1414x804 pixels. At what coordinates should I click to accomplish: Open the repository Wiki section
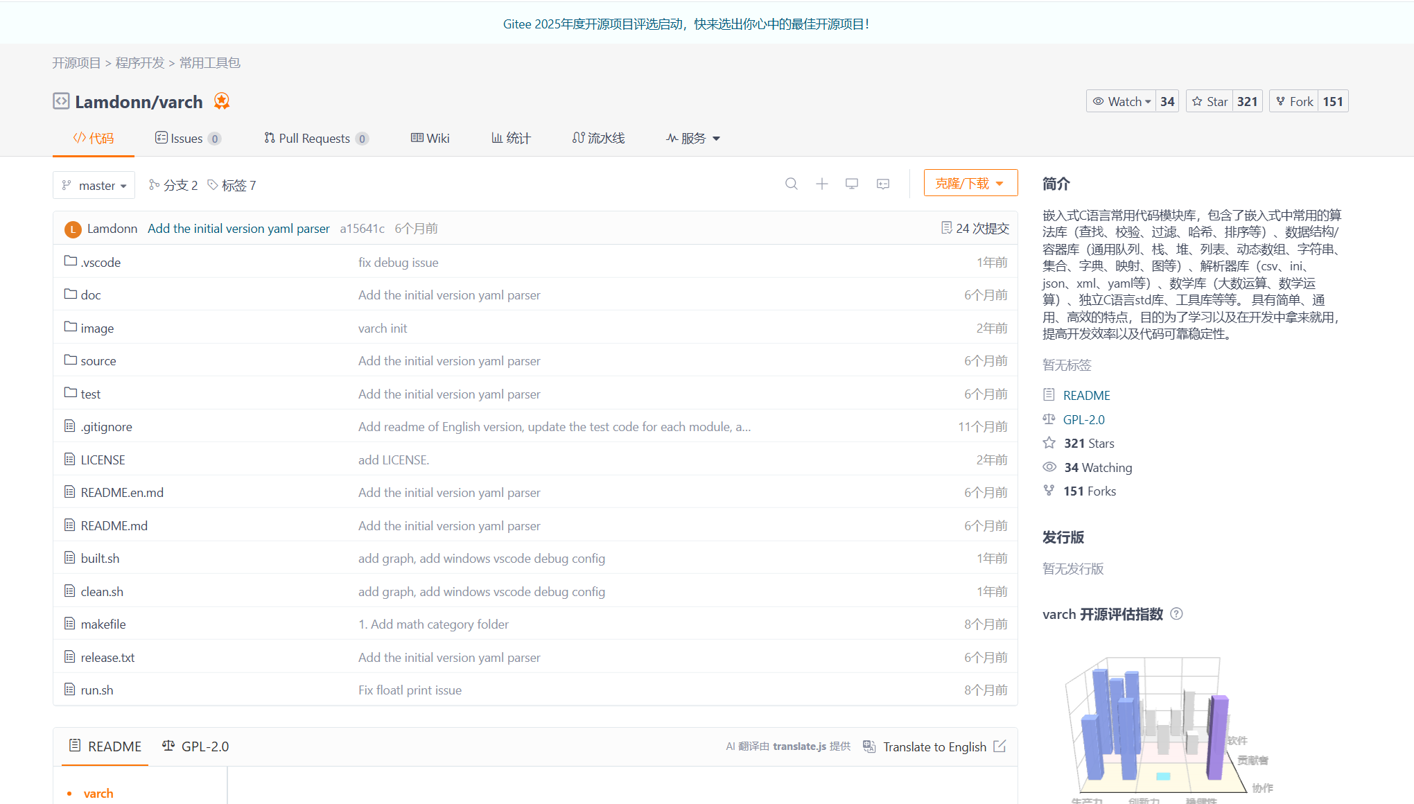click(x=430, y=138)
